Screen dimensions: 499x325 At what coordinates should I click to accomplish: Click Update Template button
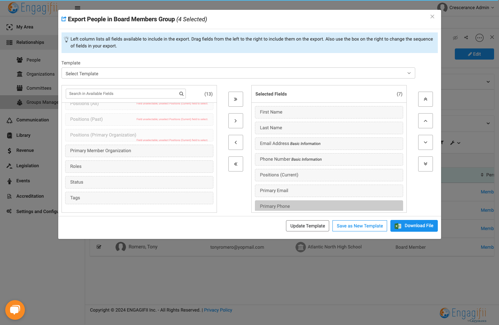point(308,226)
